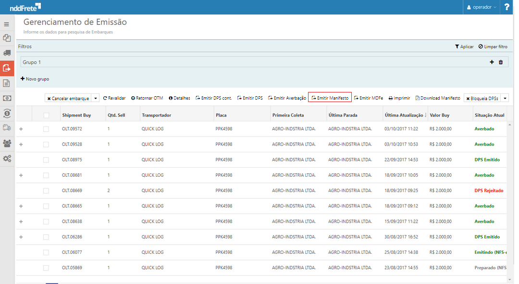Click the truck icon in the sidebar
This screenshot has width=519, height=284.
point(7,53)
